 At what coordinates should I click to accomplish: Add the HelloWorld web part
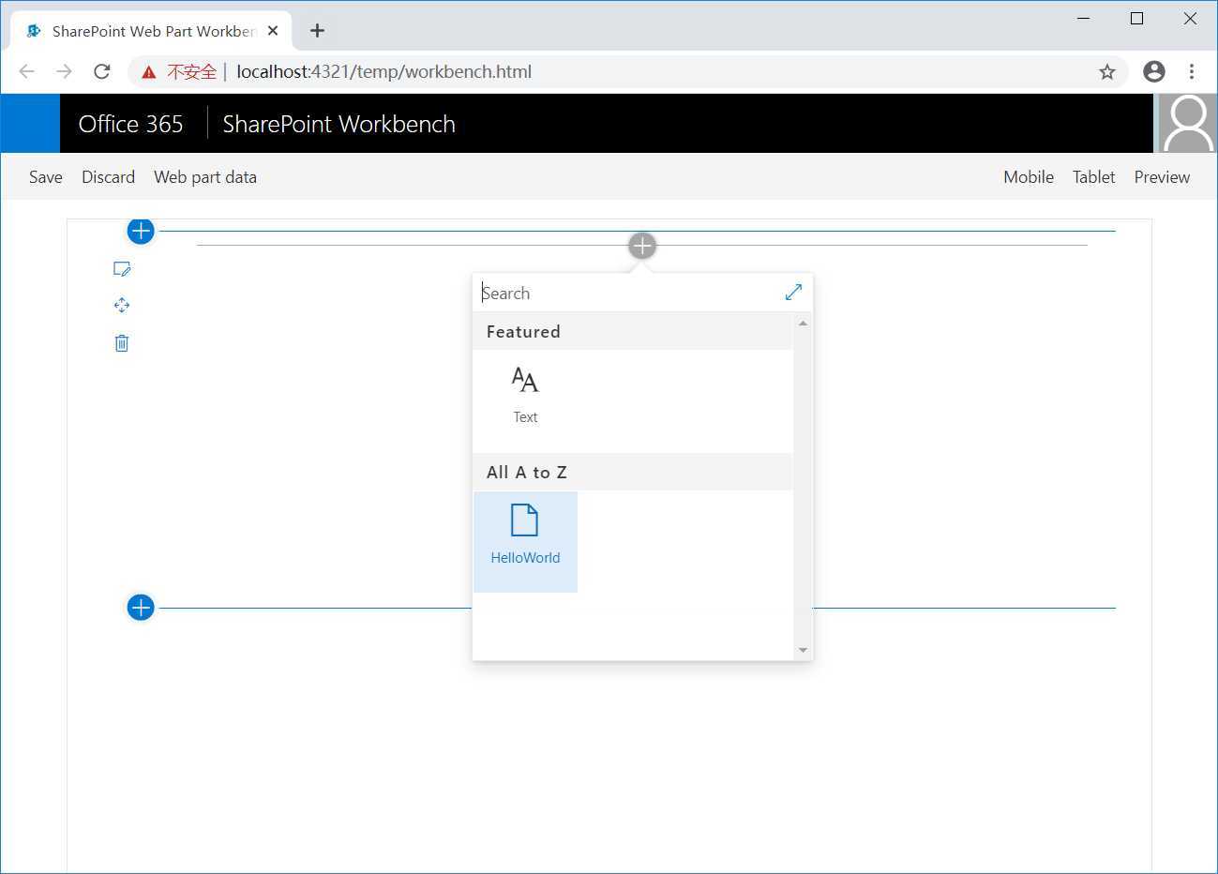[525, 542]
